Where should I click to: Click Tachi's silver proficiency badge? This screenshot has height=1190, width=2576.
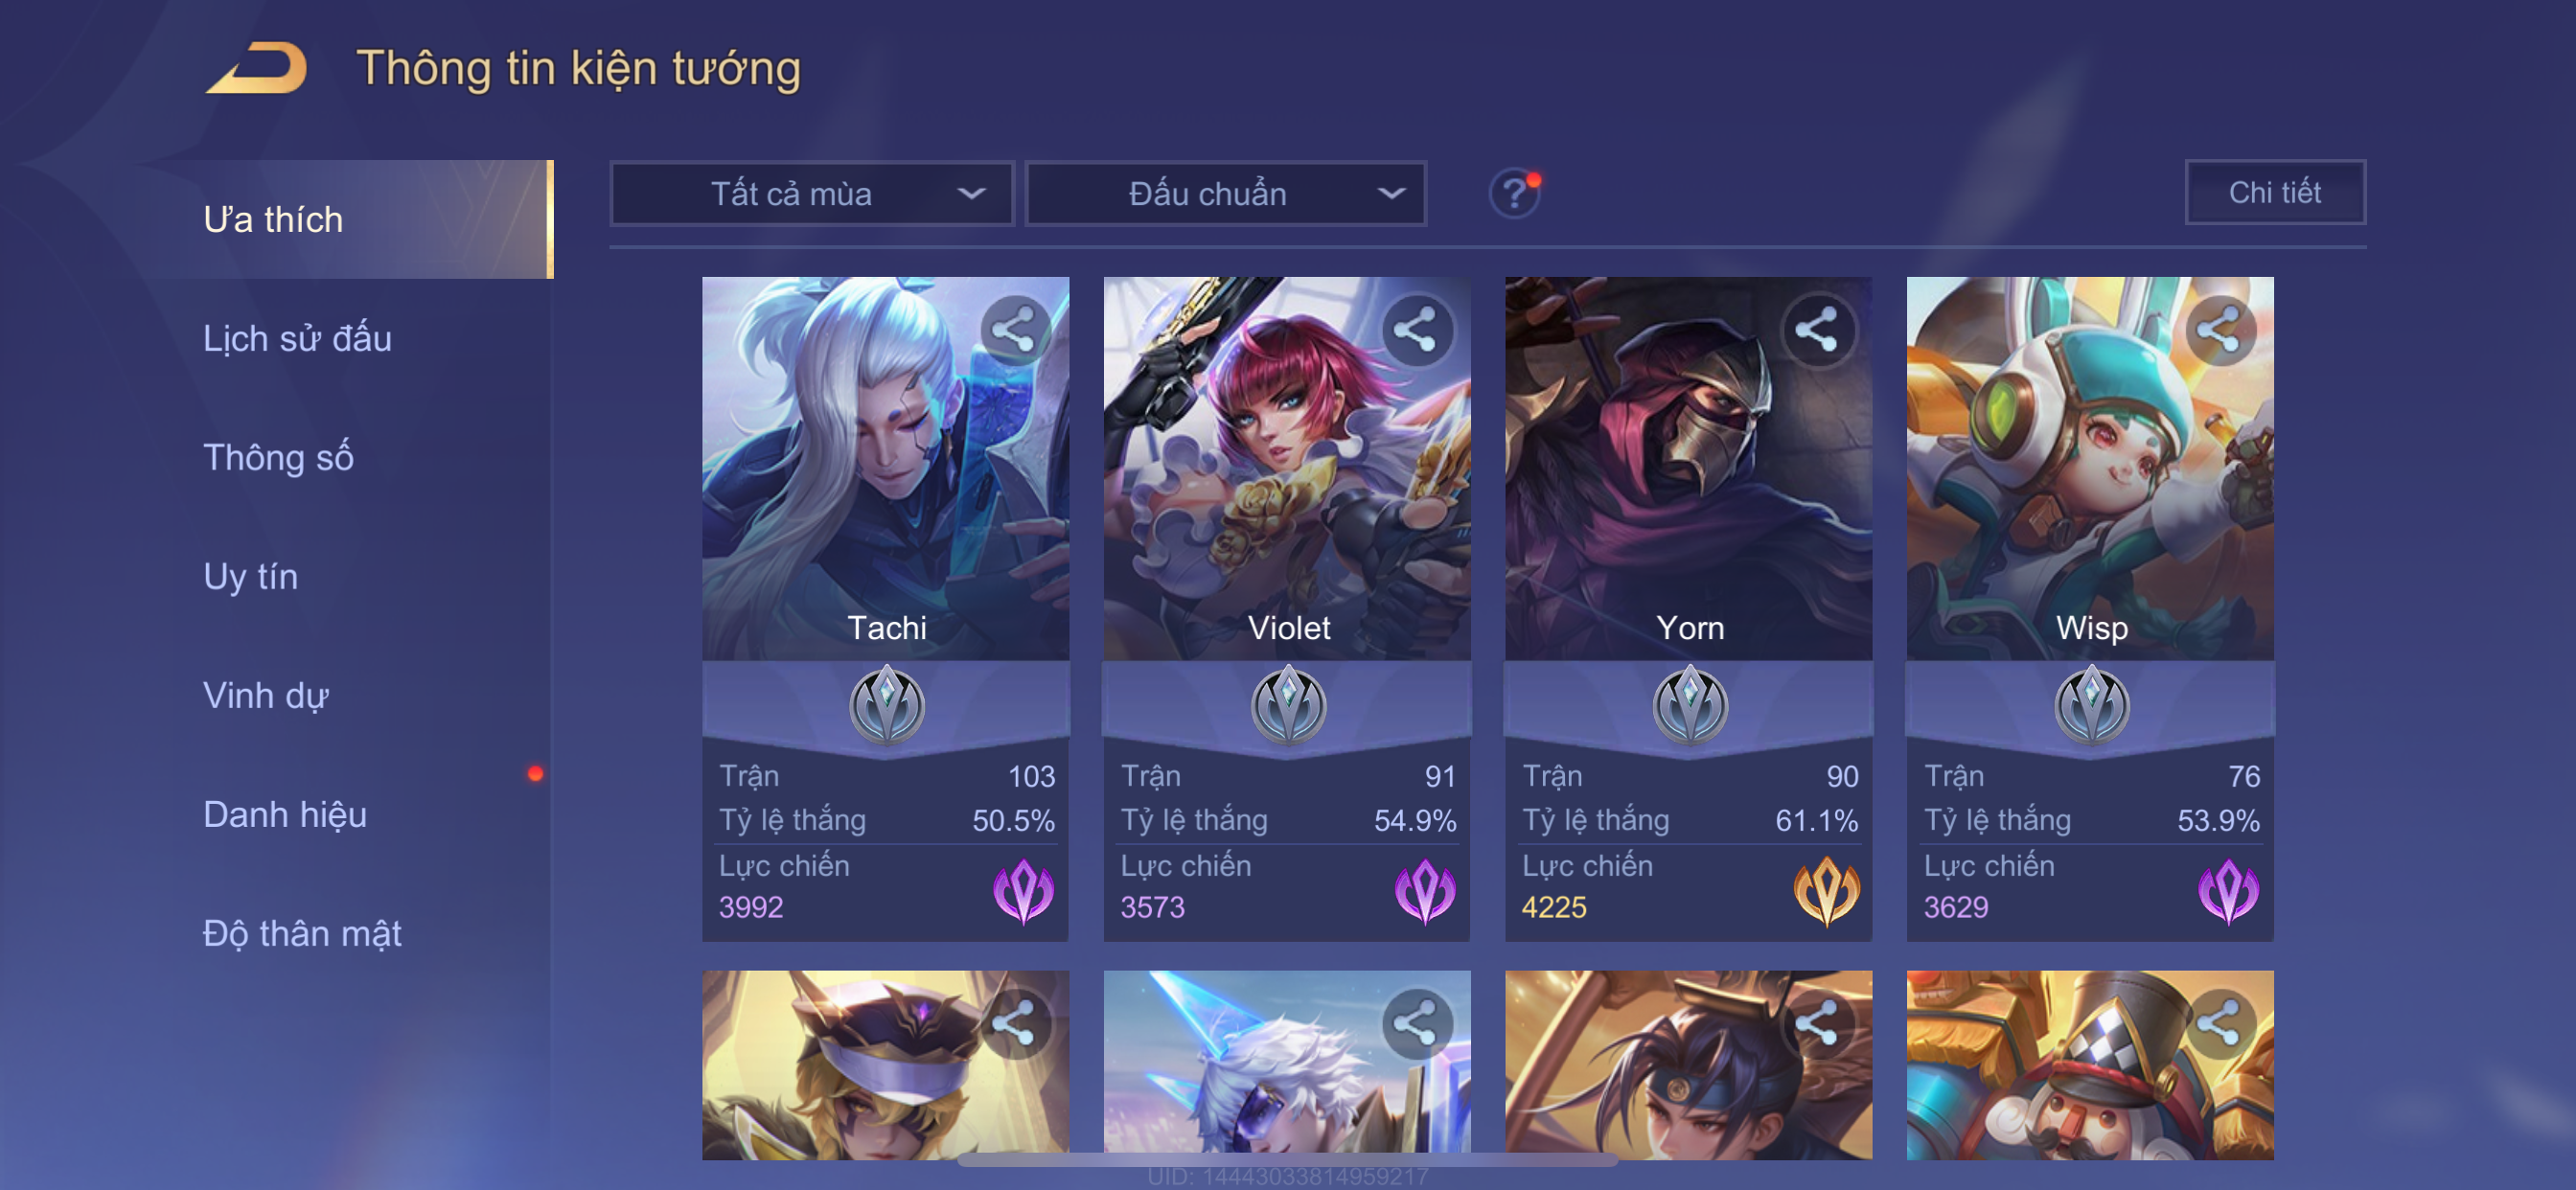pos(886,705)
